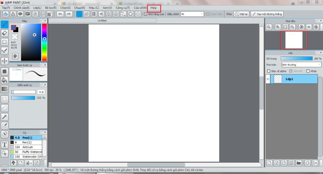Switch to the Untitled canvas tab
323x174 pixels.
click(x=102, y=20)
